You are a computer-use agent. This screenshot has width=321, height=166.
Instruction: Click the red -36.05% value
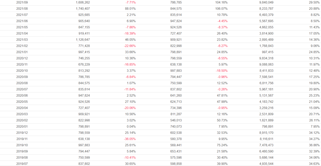[129, 139]
